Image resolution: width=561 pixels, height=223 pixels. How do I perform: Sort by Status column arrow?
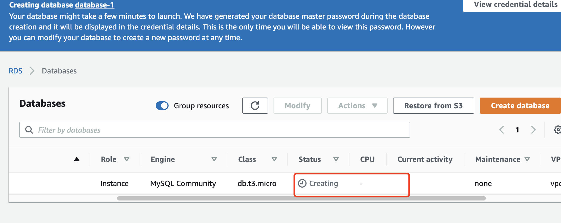coord(336,159)
